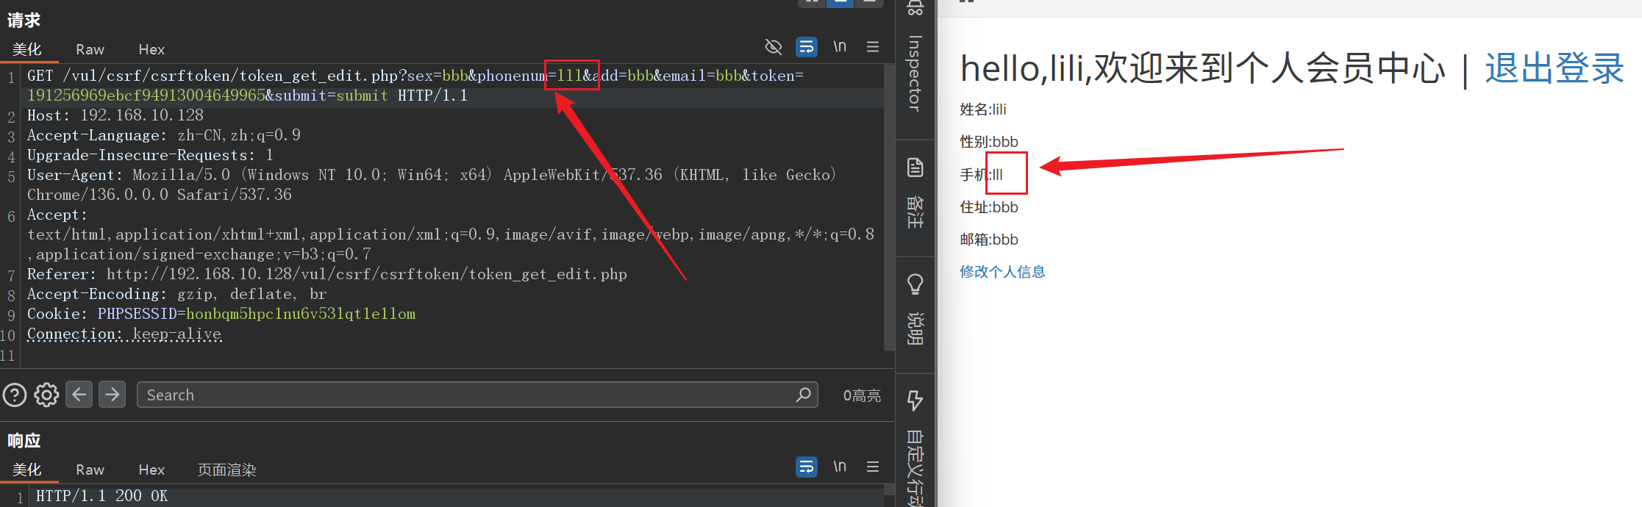The height and width of the screenshot is (507, 1642).
Task: Open the Inspector side panel
Action: click(915, 73)
